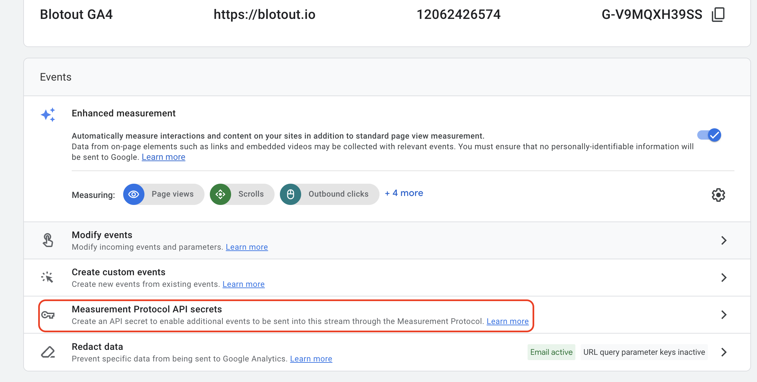Click the Outbound clicks mouse icon
The height and width of the screenshot is (382, 757).
[x=291, y=194]
